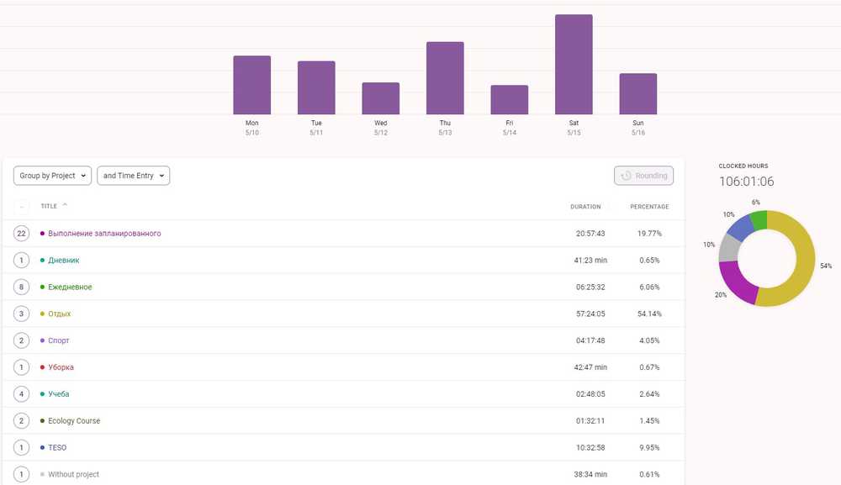Expand the 22 entries of Выполнение запланированного

tap(22, 234)
